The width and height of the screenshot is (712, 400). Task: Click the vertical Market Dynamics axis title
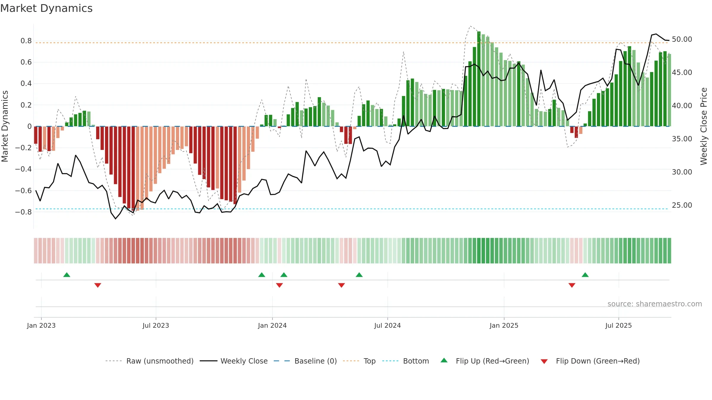point(5,126)
